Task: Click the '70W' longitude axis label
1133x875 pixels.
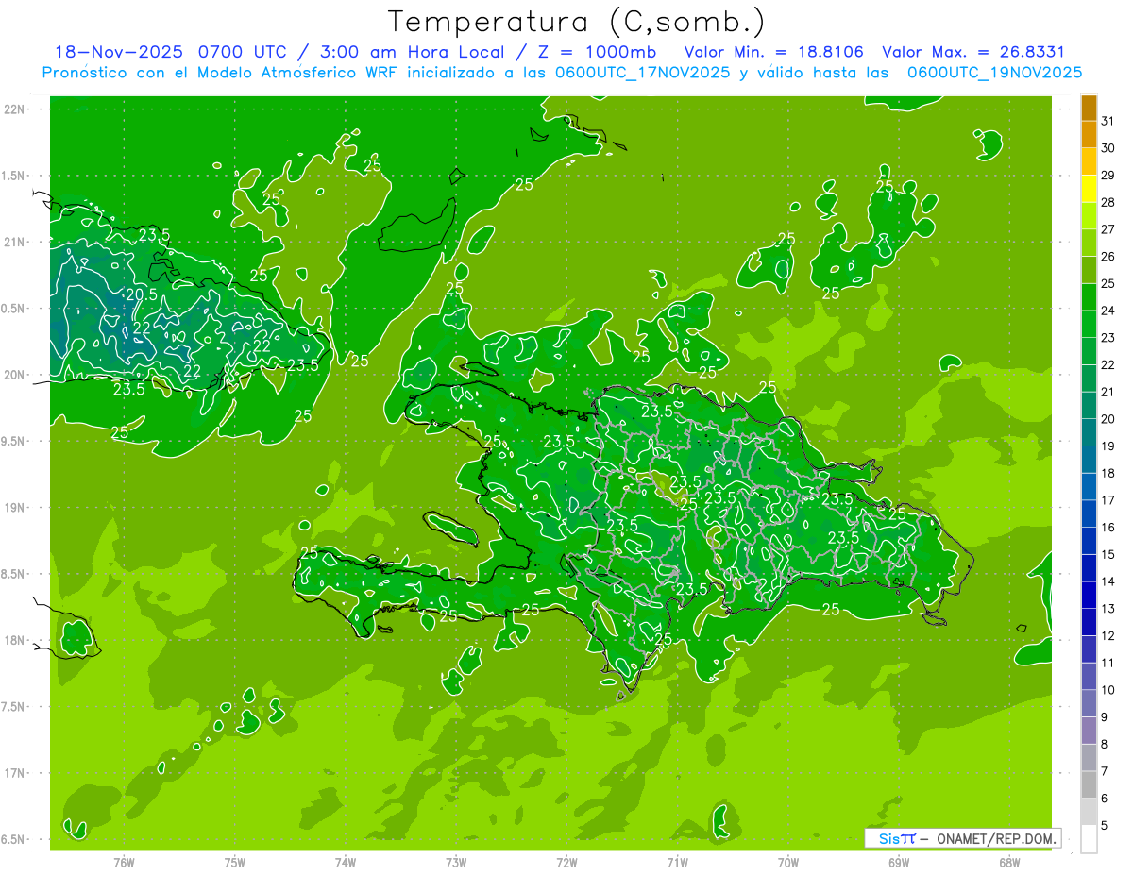Action: [x=788, y=863]
